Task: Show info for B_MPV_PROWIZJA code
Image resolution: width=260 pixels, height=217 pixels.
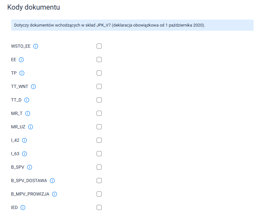Action: (x=55, y=194)
